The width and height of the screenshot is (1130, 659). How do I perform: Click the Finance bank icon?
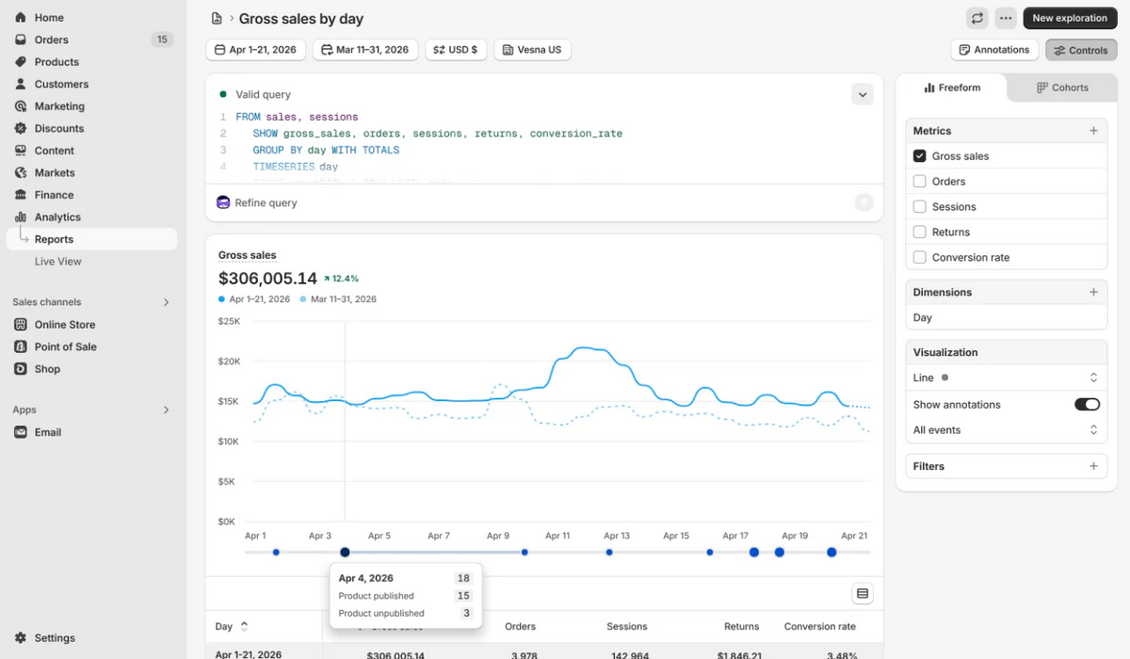click(x=21, y=195)
